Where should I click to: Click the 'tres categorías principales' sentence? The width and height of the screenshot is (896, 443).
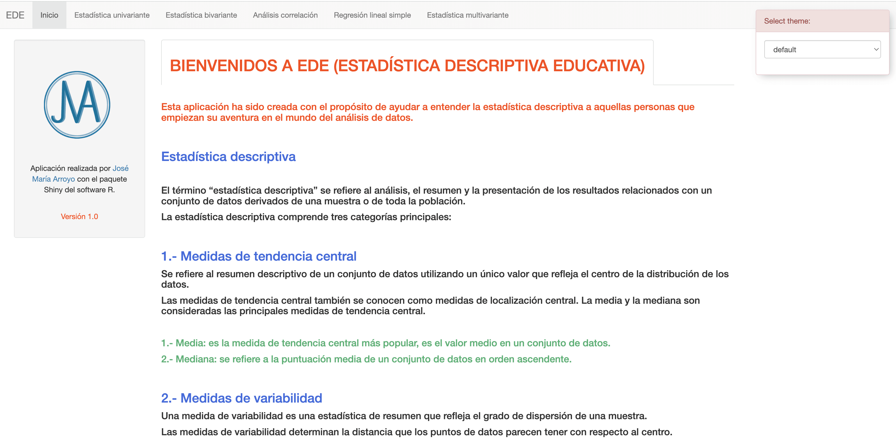306,217
